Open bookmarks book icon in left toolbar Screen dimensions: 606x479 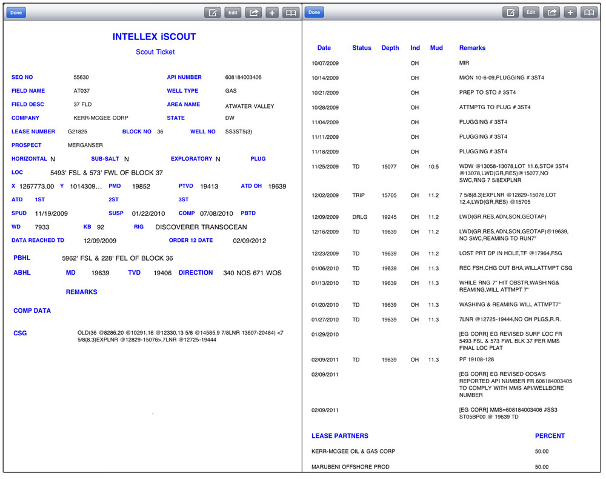tap(290, 12)
